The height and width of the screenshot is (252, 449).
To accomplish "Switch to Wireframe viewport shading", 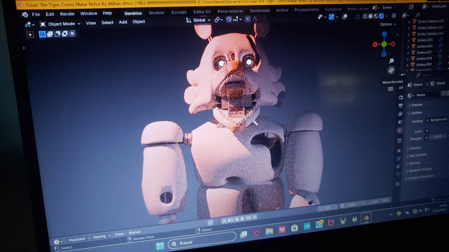I will [365, 16].
